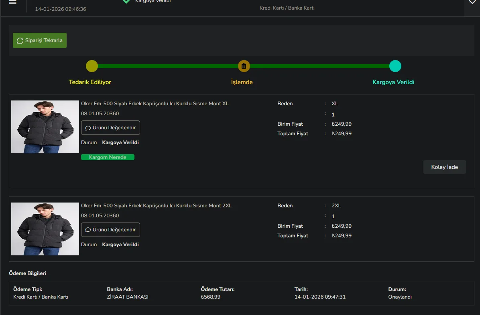
Task: Click the Onaylandı payment status
Action: 400,297
